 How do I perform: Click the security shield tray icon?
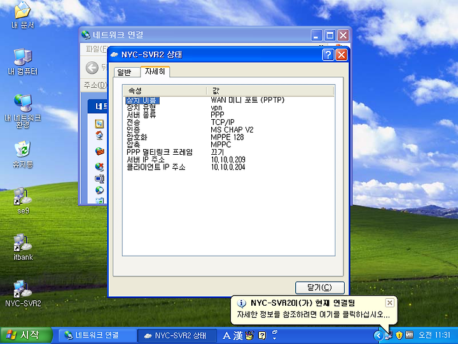pos(399,335)
